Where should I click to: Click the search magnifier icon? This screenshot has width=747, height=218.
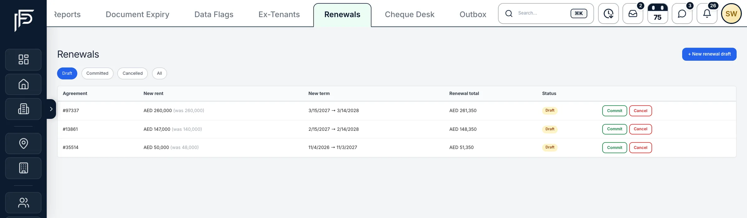(509, 13)
